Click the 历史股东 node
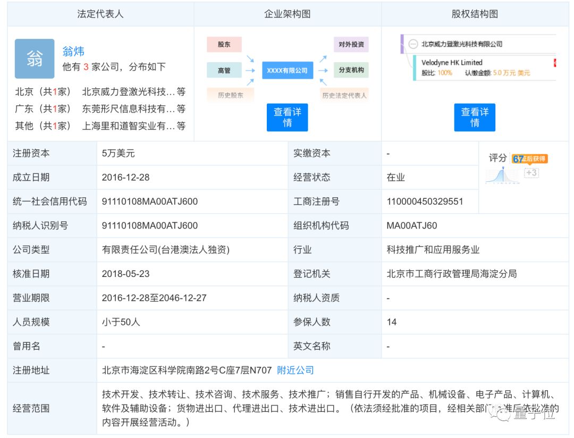The image size is (574, 438). click(230, 95)
